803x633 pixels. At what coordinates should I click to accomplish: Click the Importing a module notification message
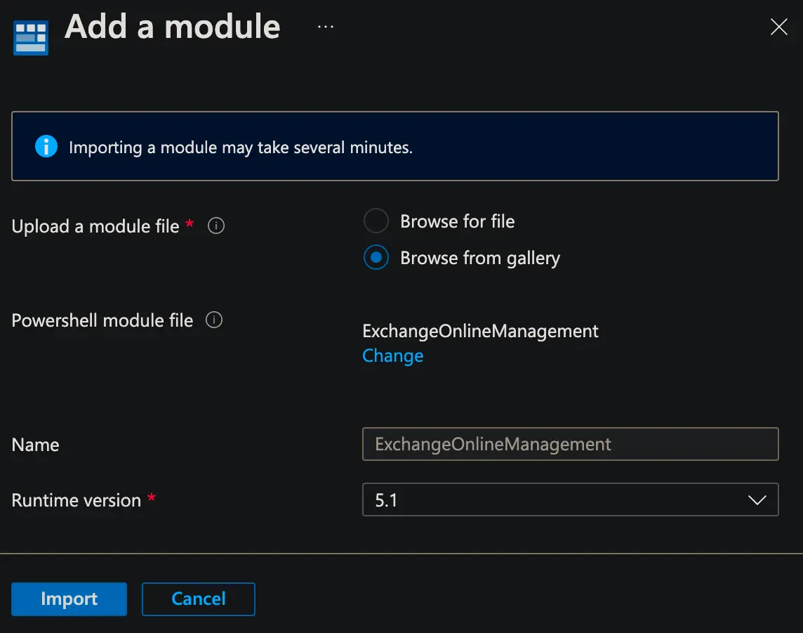coord(240,148)
